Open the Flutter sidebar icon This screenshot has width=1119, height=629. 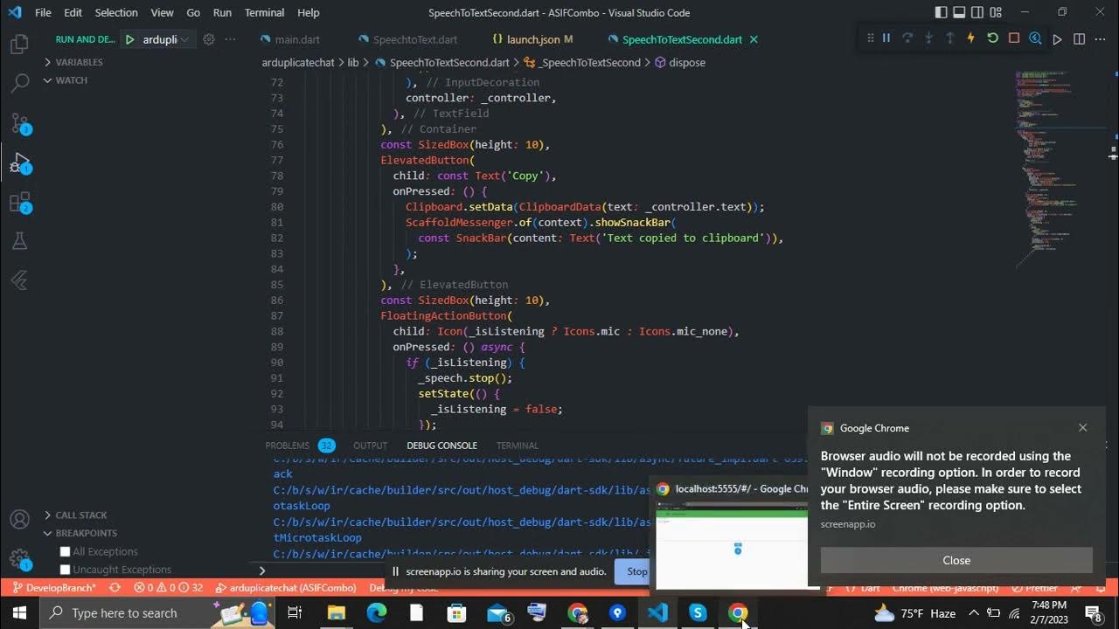coord(19,280)
